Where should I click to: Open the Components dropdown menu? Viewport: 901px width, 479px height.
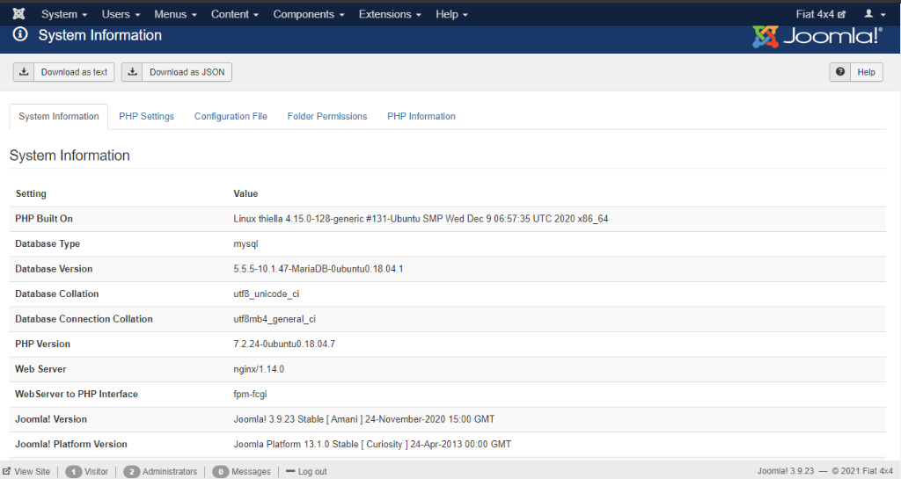tap(309, 14)
